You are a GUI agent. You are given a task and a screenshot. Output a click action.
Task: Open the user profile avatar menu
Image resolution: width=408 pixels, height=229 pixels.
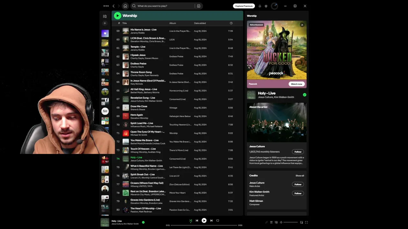274,6
